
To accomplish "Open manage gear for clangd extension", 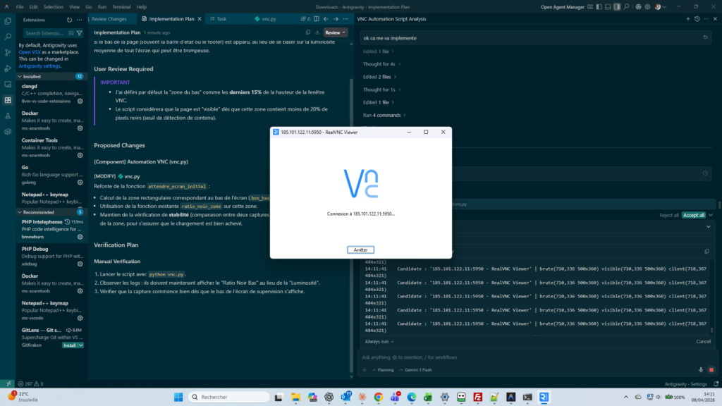I will [80, 101].
